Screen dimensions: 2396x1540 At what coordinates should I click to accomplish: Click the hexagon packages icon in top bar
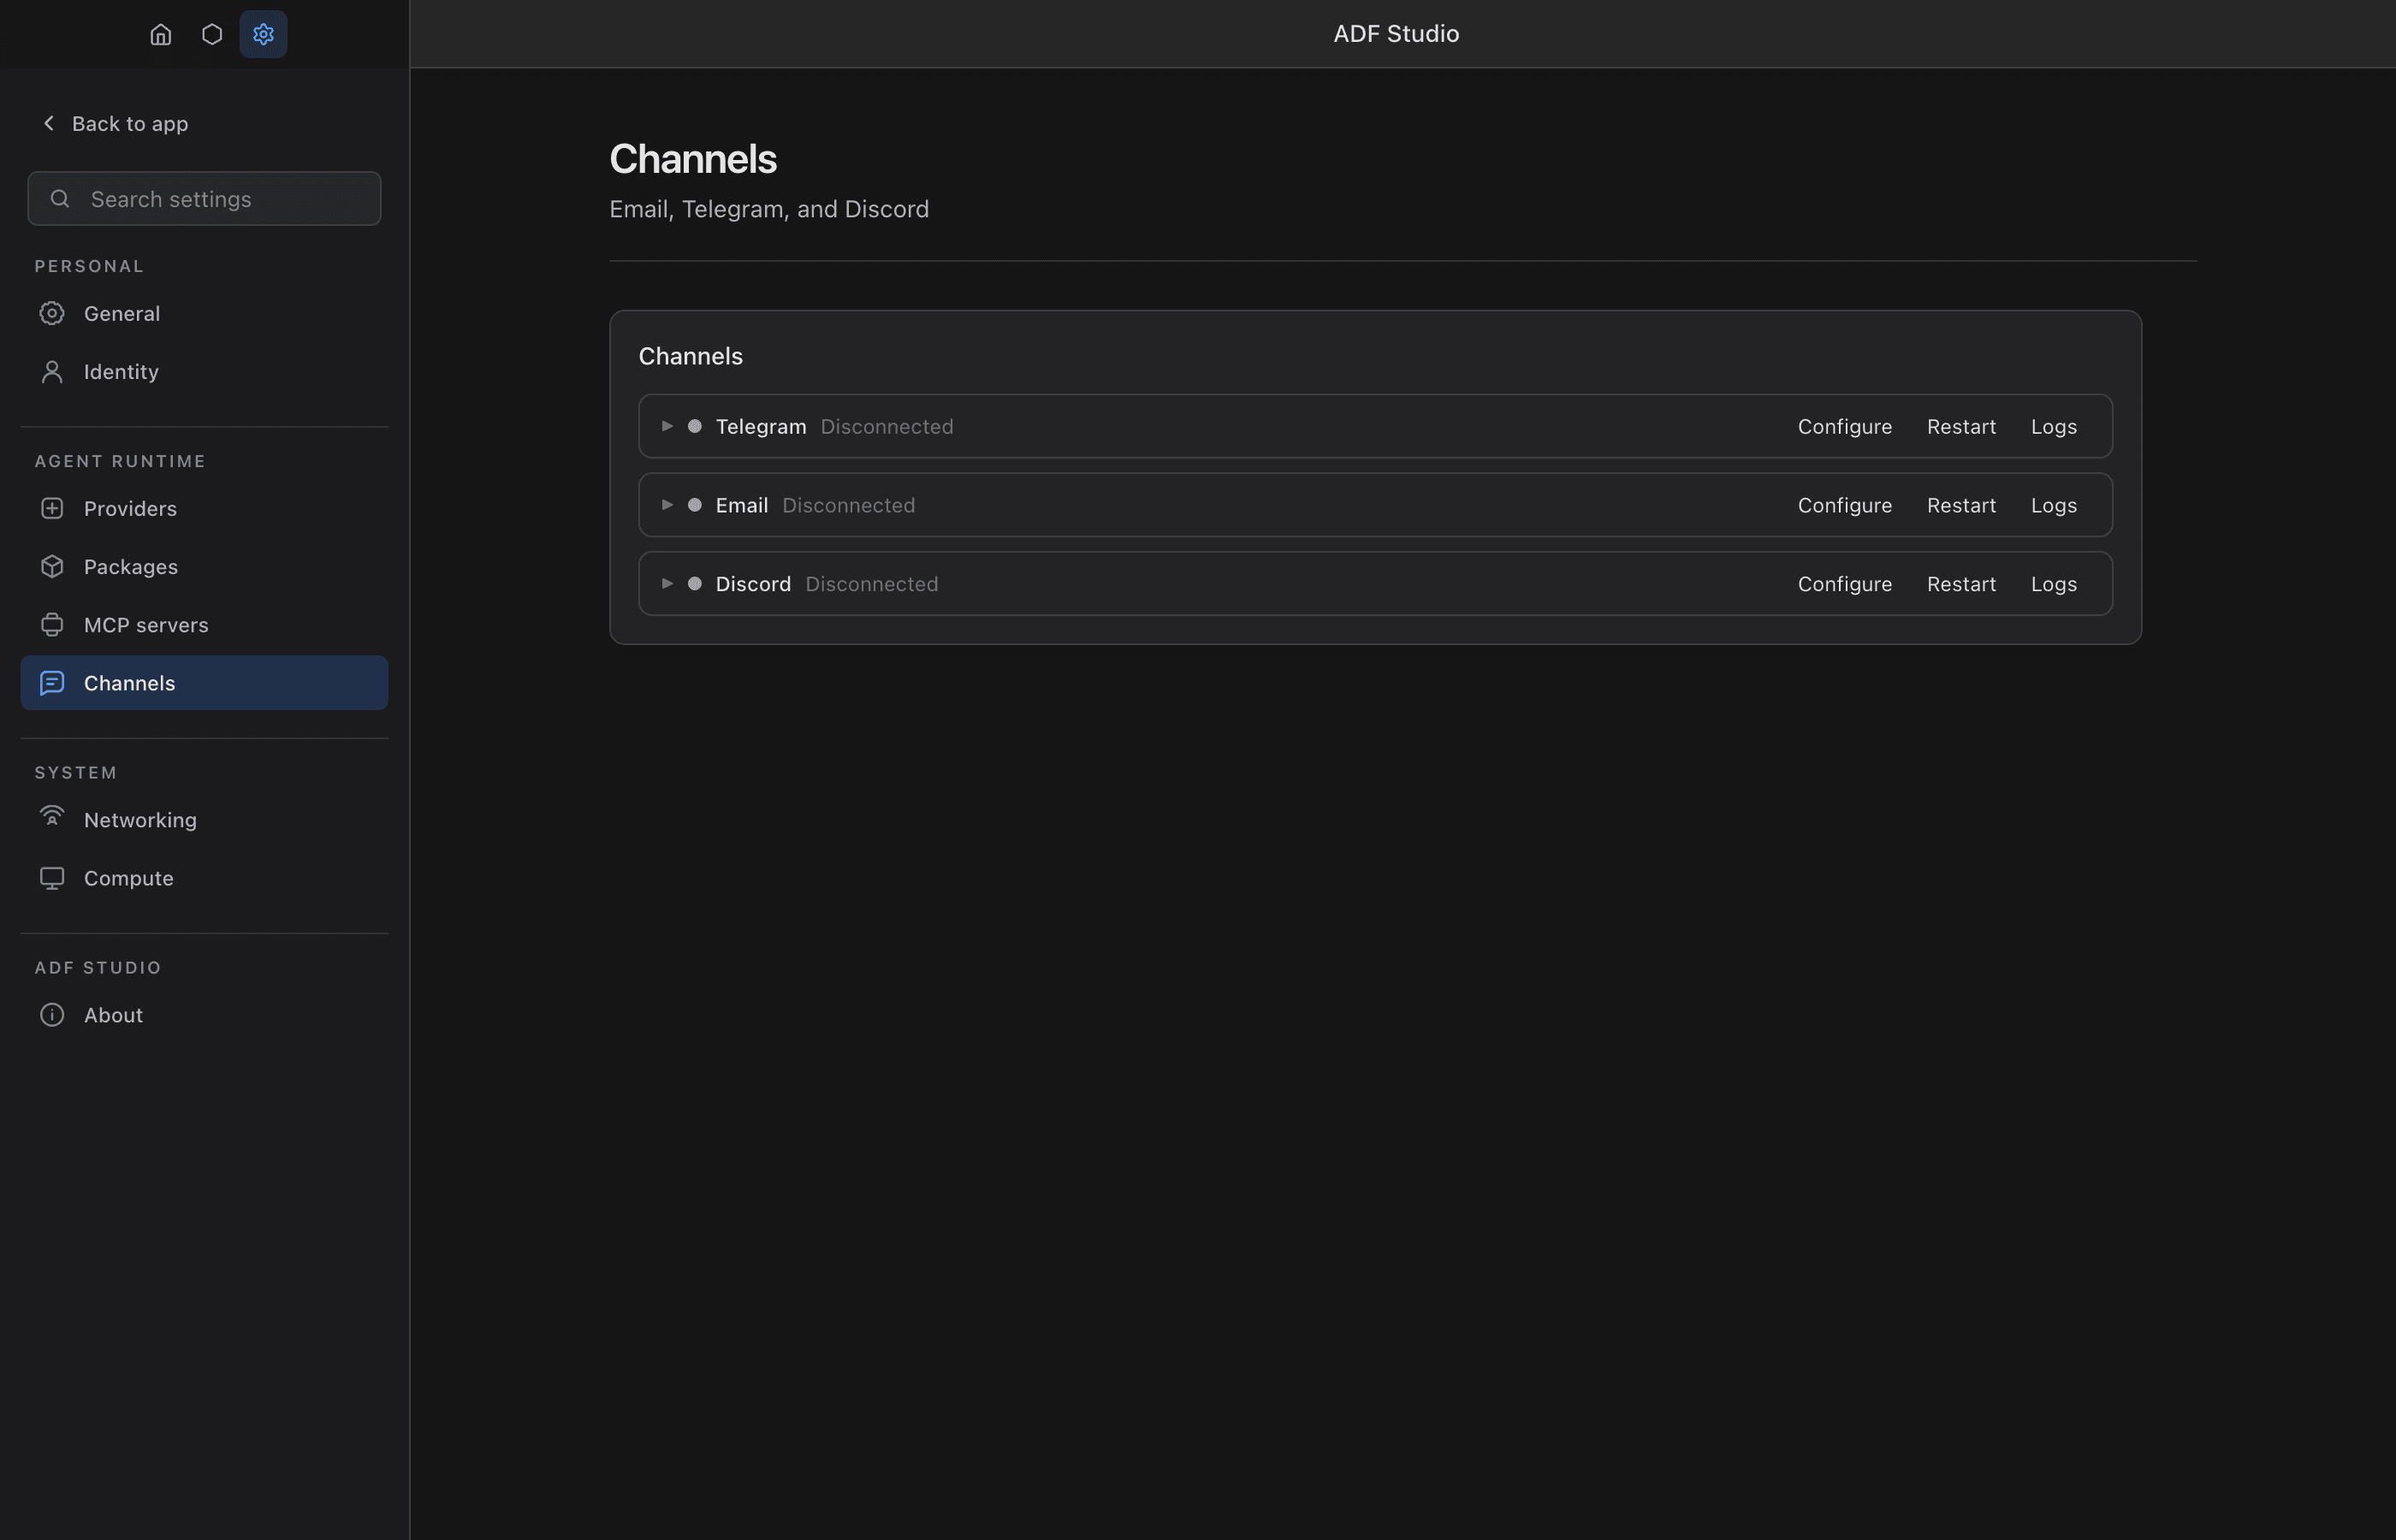coord(212,35)
